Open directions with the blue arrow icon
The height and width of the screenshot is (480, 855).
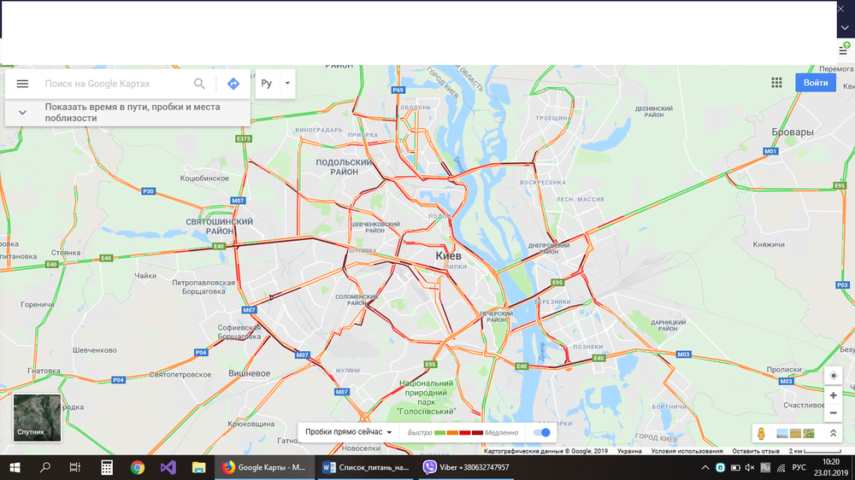coord(233,84)
